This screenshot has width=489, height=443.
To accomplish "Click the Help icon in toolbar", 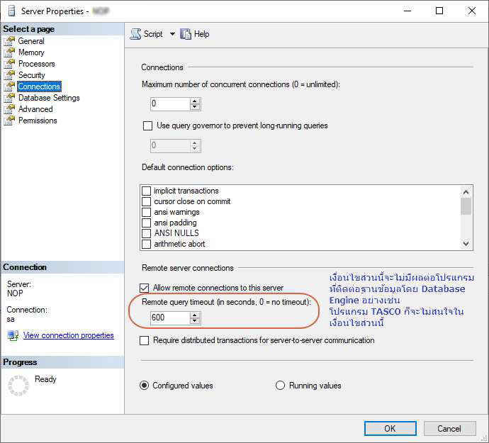I will point(186,34).
